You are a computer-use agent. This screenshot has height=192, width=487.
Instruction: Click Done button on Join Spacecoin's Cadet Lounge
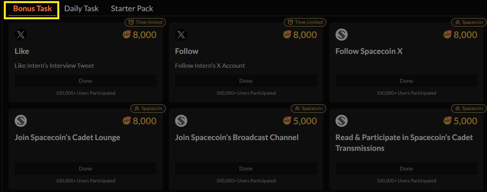pyautogui.click(x=85, y=169)
